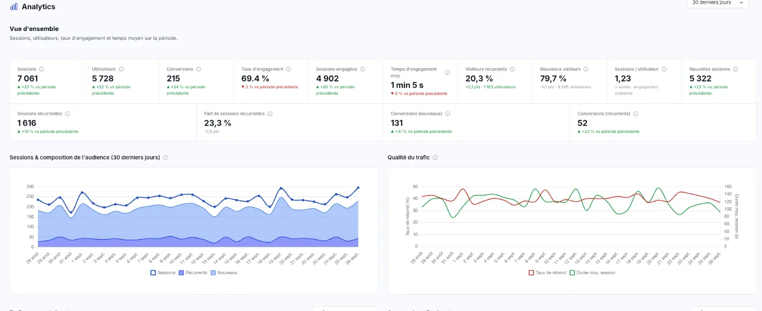762x311 pixels.
Task: Click the info icon next to Utilisateurs
Action: 121,69
